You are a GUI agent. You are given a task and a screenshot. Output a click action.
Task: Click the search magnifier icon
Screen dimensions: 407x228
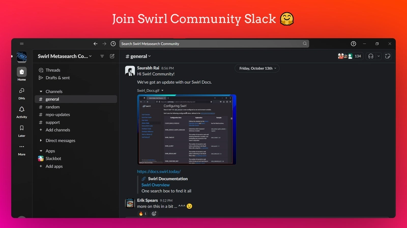[x=305, y=44]
